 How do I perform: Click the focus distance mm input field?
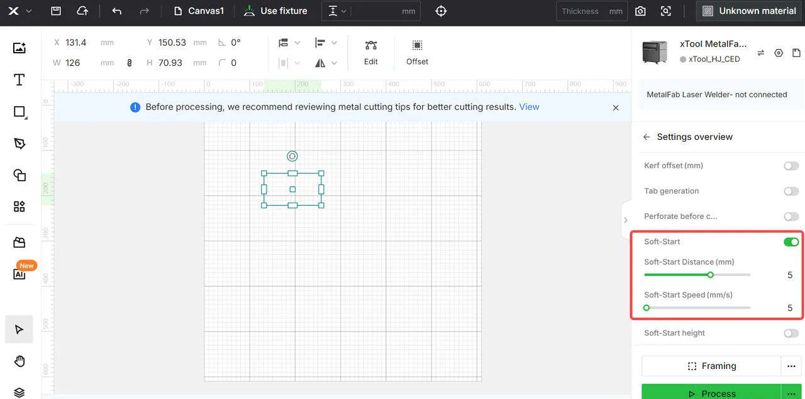385,11
